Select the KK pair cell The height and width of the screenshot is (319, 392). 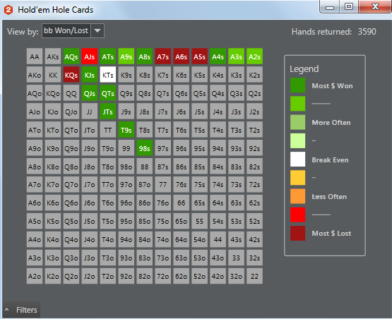pyautogui.click(x=53, y=75)
